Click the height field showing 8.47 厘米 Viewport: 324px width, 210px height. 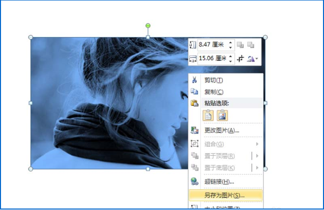[212, 45]
